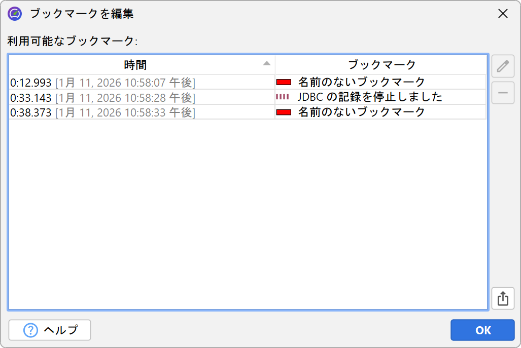Sort by the ブックマーク column header
Image resolution: width=521 pixels, height=348 pixels.
click(x=381, y=65)
